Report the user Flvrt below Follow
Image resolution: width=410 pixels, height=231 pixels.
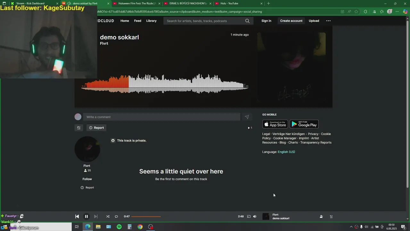tap(87, 188)
